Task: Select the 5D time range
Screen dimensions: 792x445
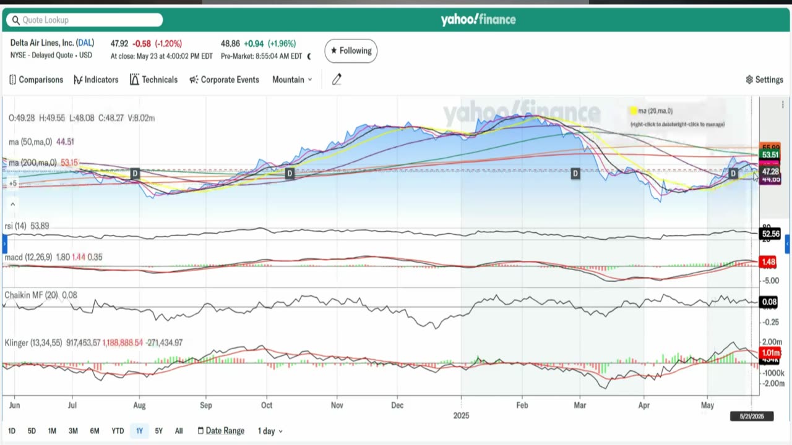Action: (x=32, y=431)
